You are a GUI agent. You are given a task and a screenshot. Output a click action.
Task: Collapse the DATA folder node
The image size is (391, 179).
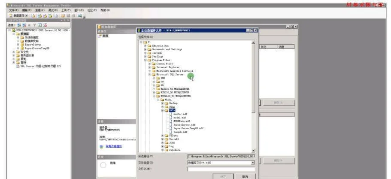tap(163, 110)
